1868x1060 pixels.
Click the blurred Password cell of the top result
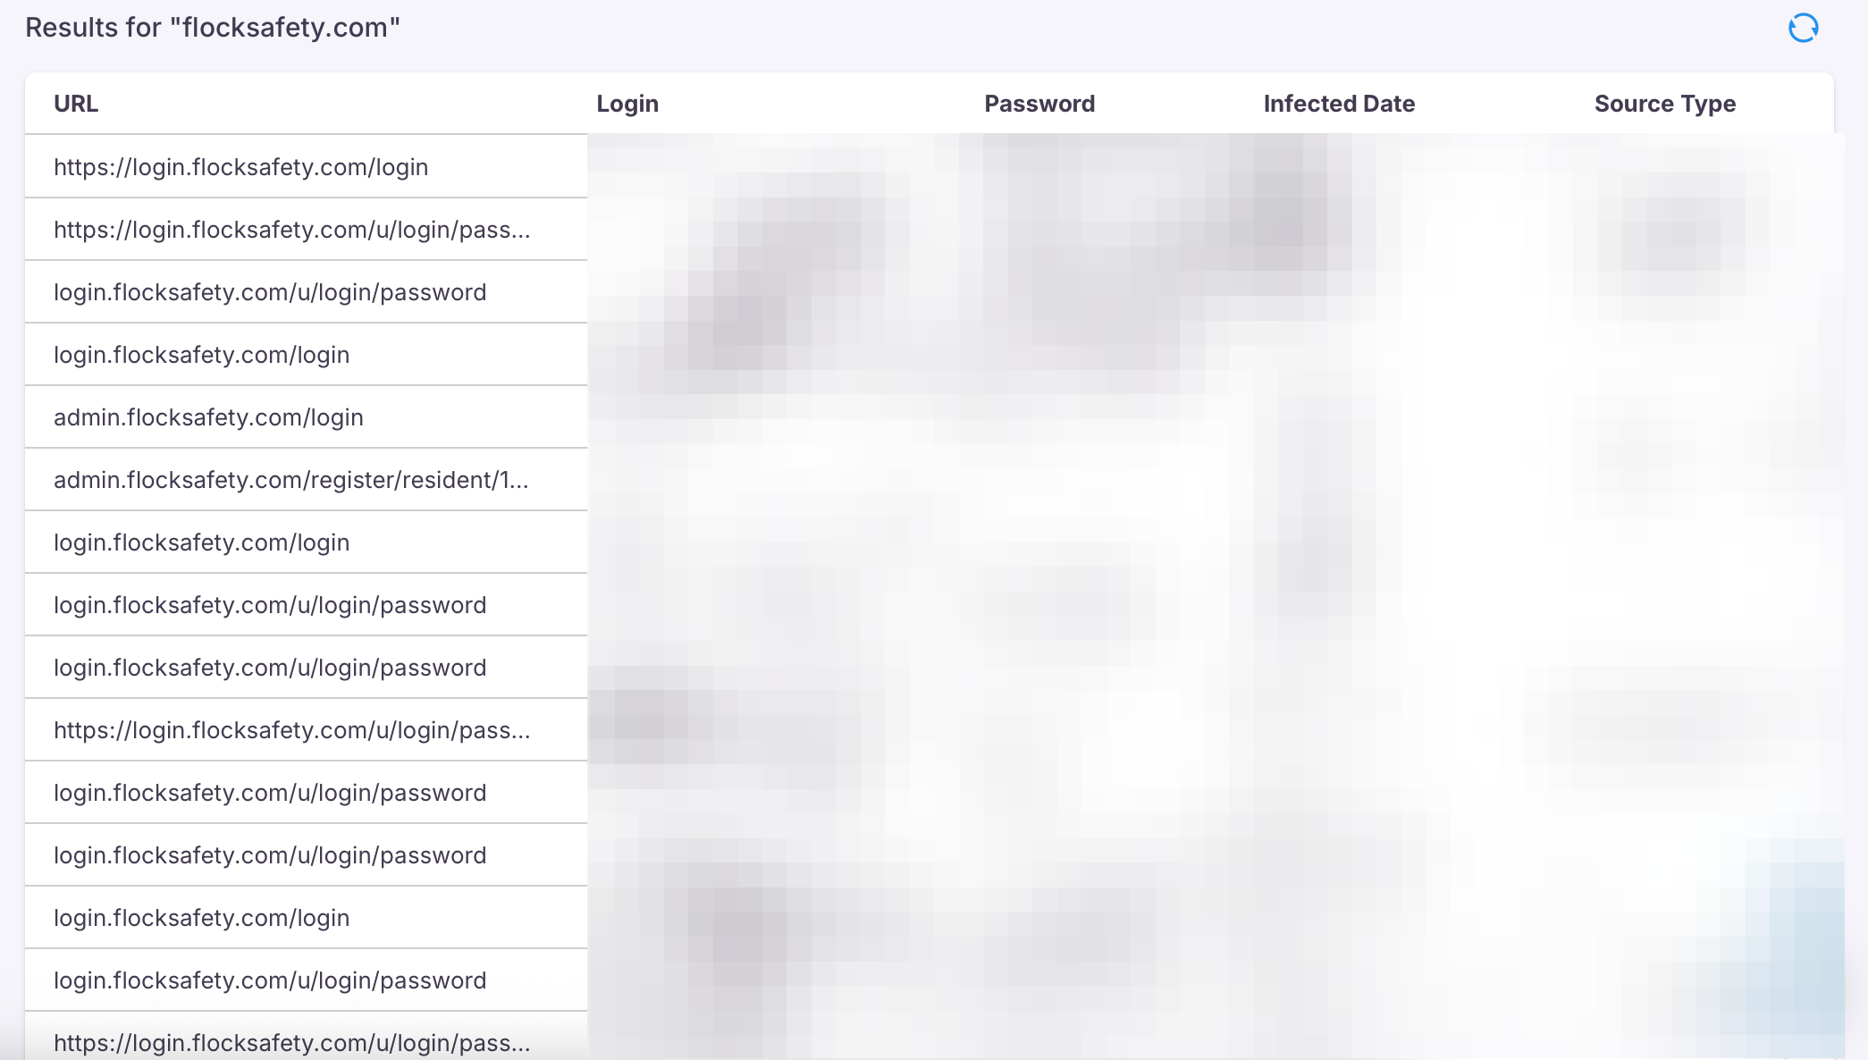click(1039, 166)
